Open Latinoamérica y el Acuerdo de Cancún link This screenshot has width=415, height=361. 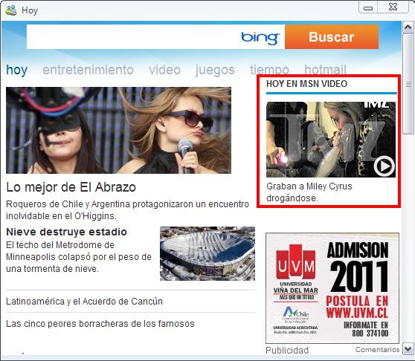pyautogui.click(x=84, y=302)
